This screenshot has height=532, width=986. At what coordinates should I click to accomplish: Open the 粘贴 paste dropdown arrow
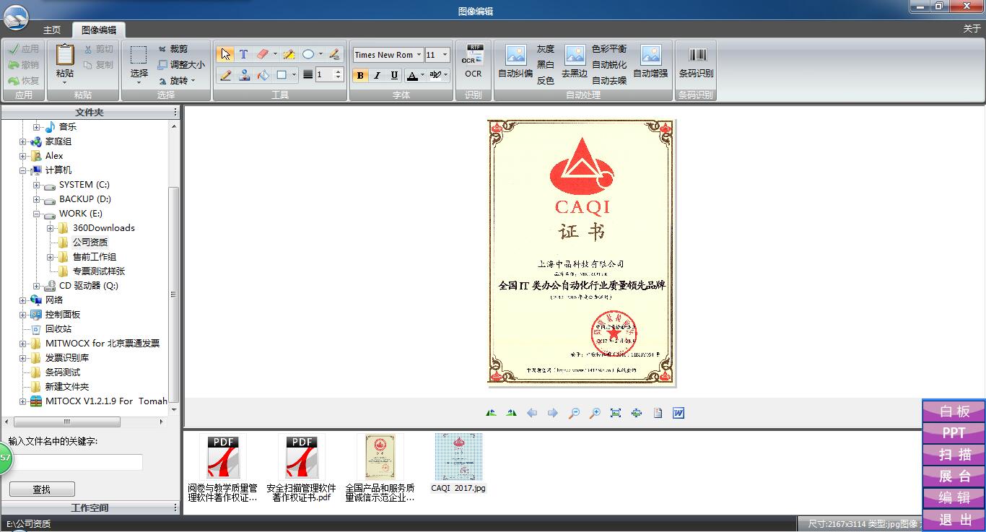tap(65, 82)
